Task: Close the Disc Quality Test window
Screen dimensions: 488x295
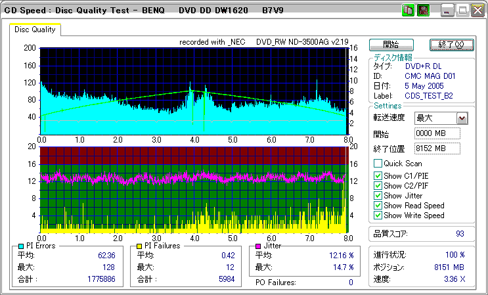Action: tap(477, 11)
